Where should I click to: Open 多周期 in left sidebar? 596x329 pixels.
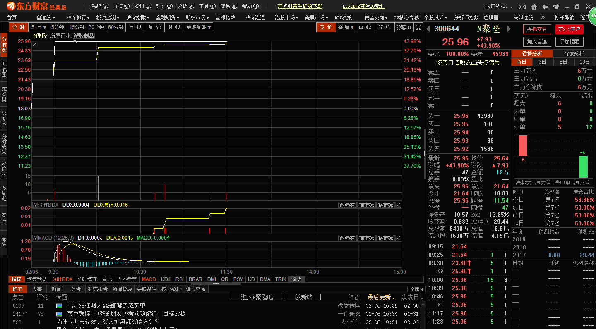(4, 193)
